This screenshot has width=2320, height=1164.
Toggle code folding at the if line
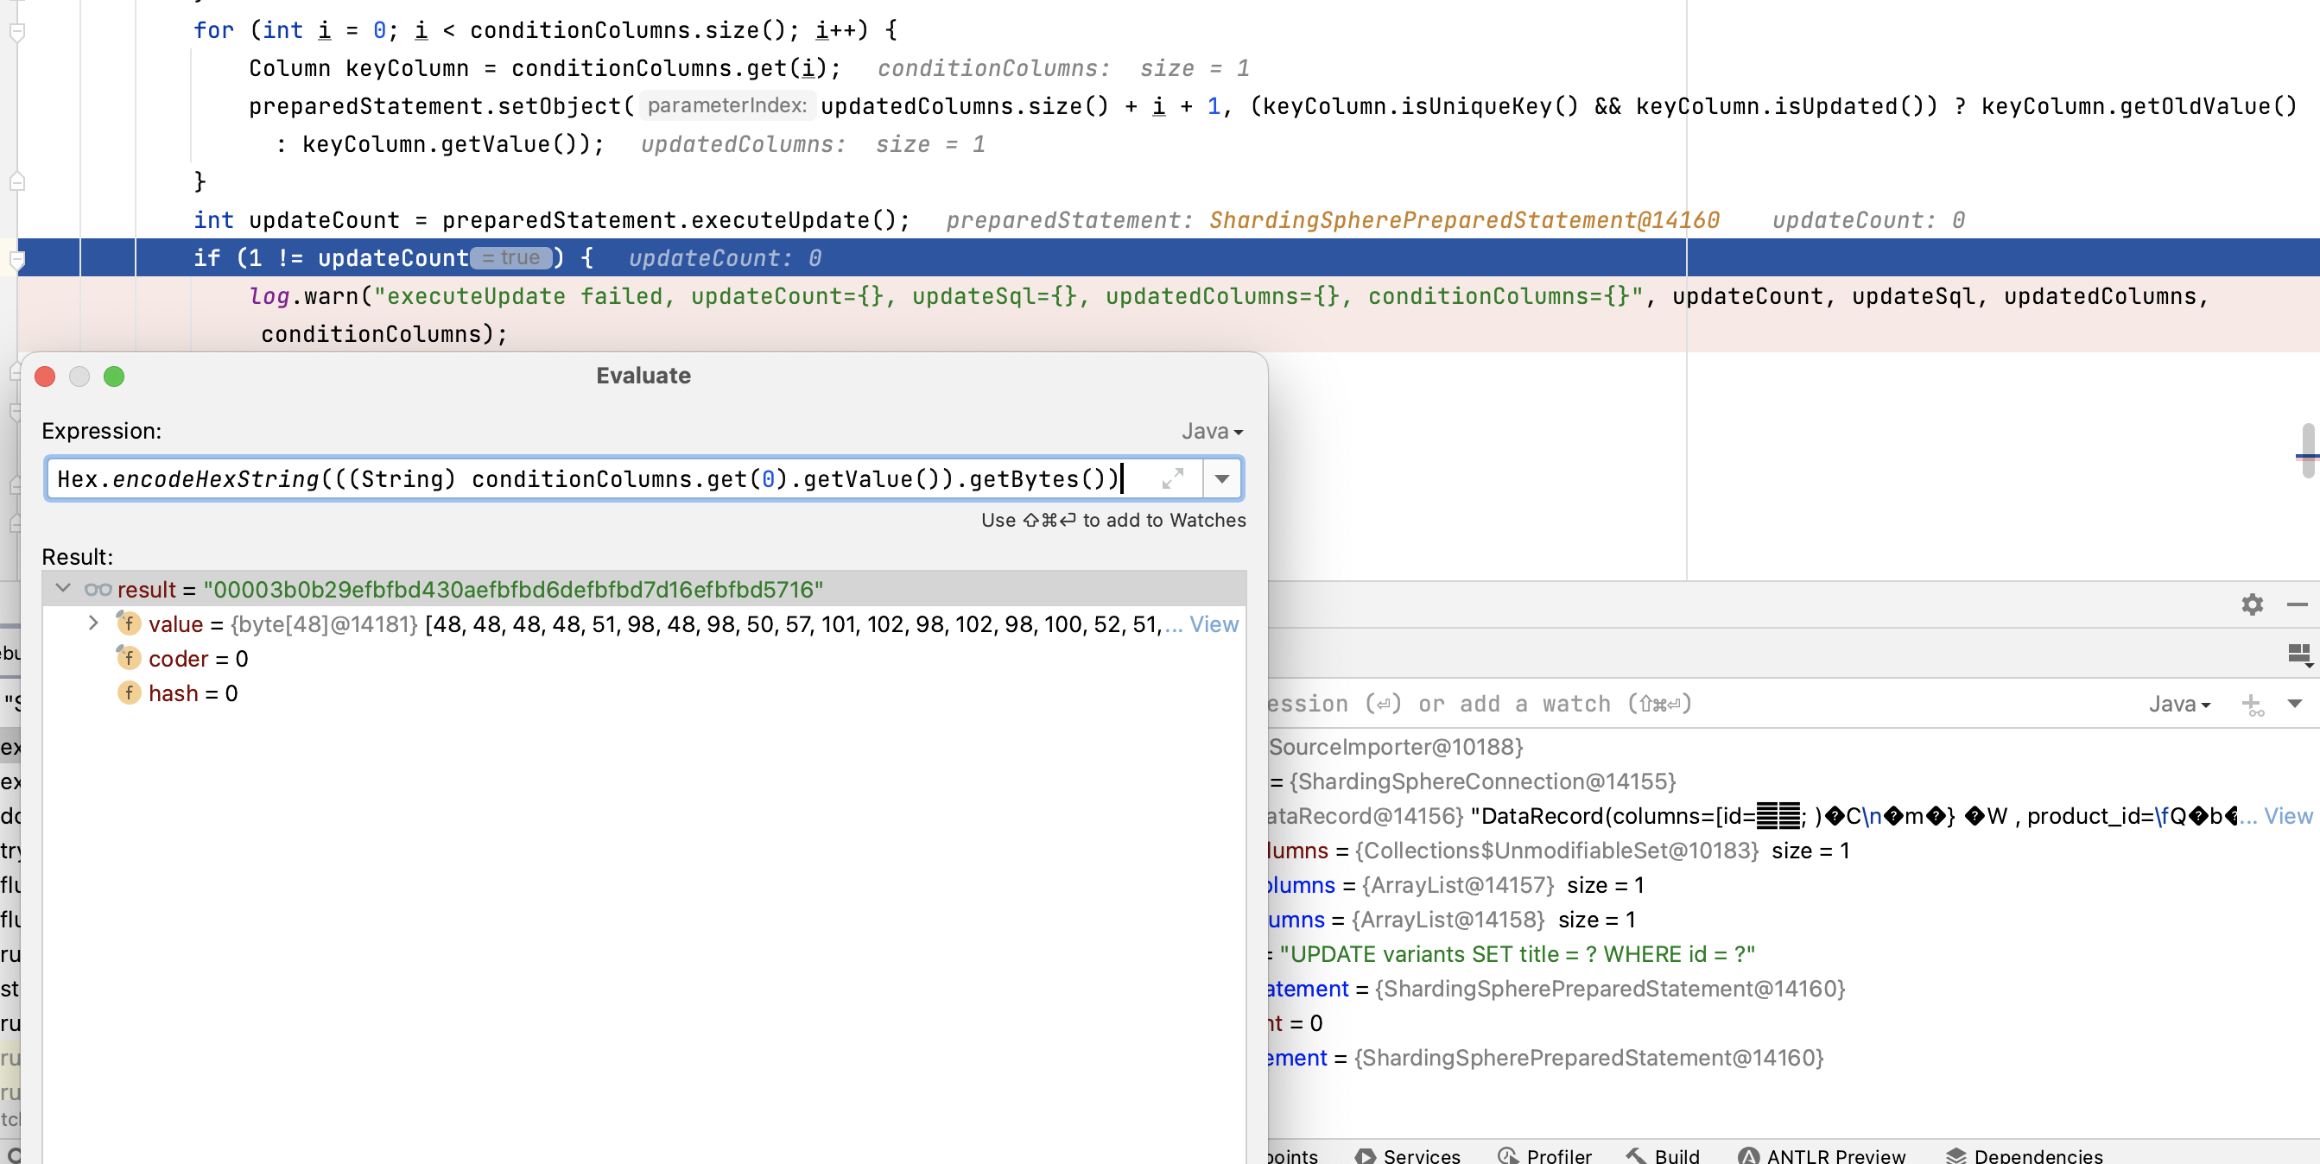[x=16, y=259]
